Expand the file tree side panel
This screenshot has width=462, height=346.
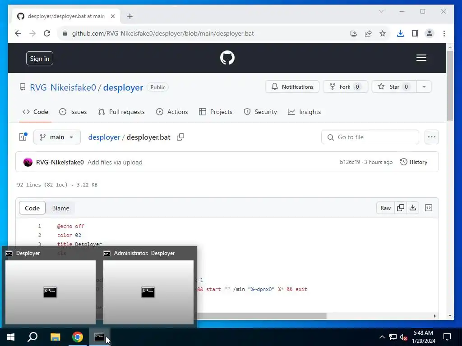(x=23, y=137)
